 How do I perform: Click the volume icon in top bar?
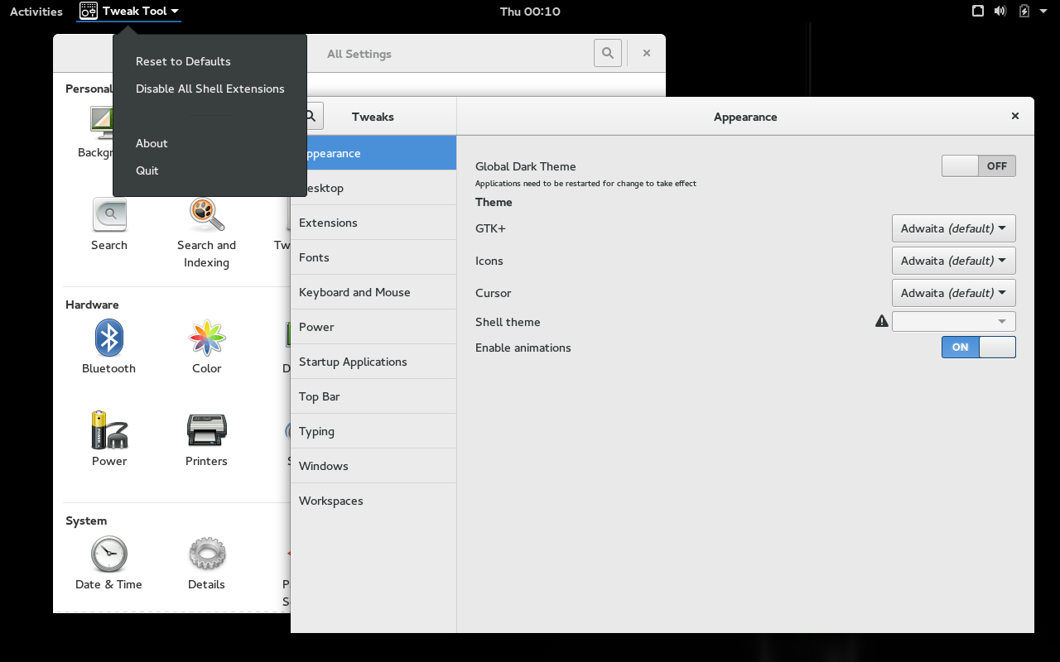(1000, 12)
